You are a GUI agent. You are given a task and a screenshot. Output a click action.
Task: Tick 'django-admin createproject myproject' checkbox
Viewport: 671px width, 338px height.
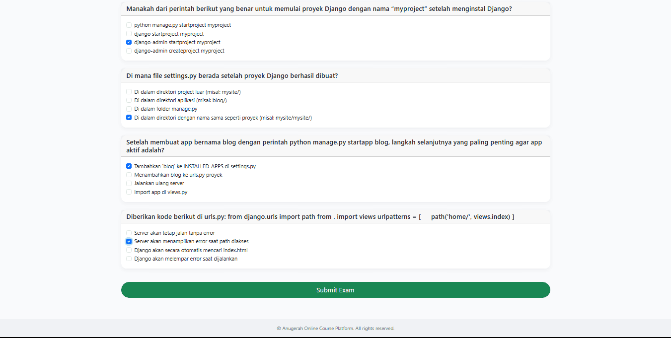pyautogui.click(x=129, y=51)
